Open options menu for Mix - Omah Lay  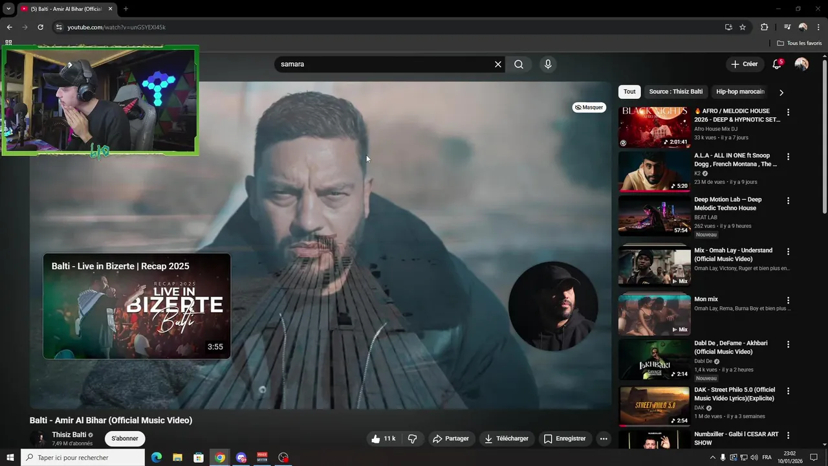point(788,251)
